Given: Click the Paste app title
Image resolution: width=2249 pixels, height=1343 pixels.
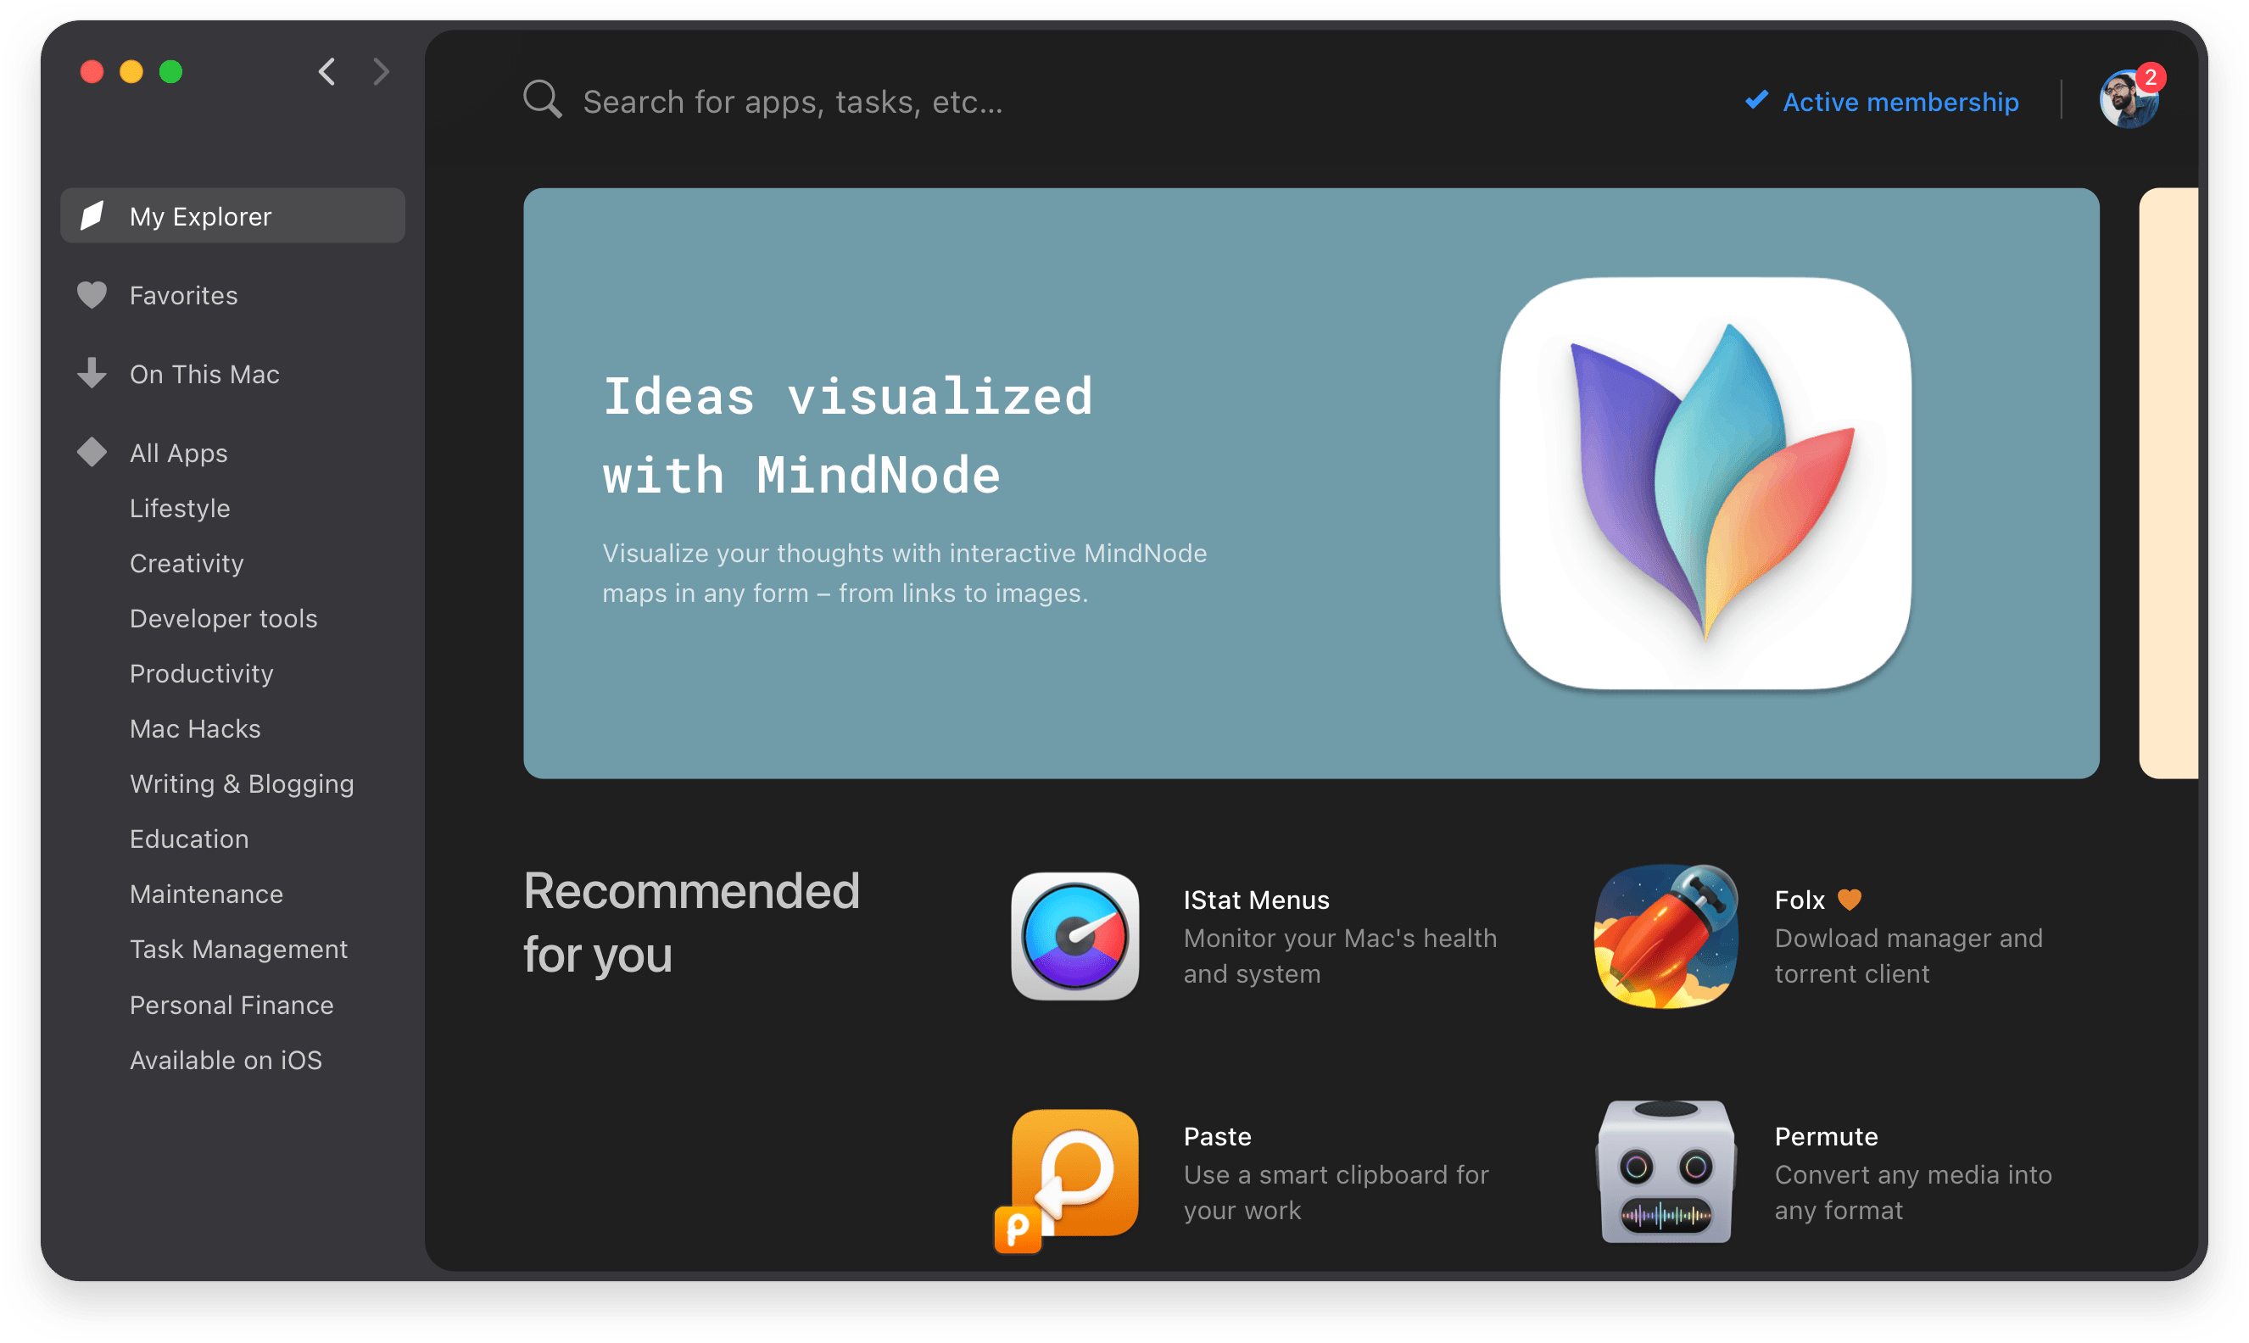Looking at the screenshot, I should pos(1216,1136).
